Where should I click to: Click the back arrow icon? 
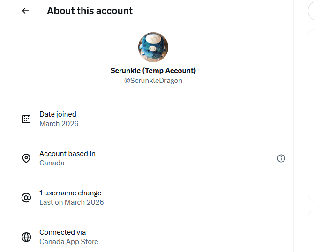coord(25,11)
